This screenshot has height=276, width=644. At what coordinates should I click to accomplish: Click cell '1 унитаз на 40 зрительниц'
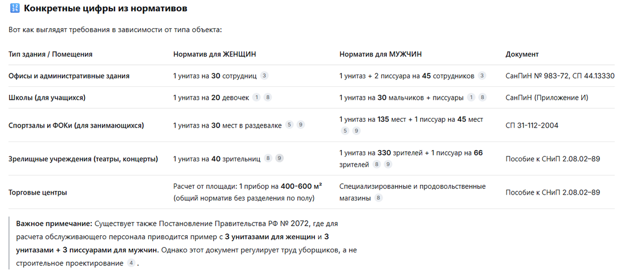pos(217,159)
